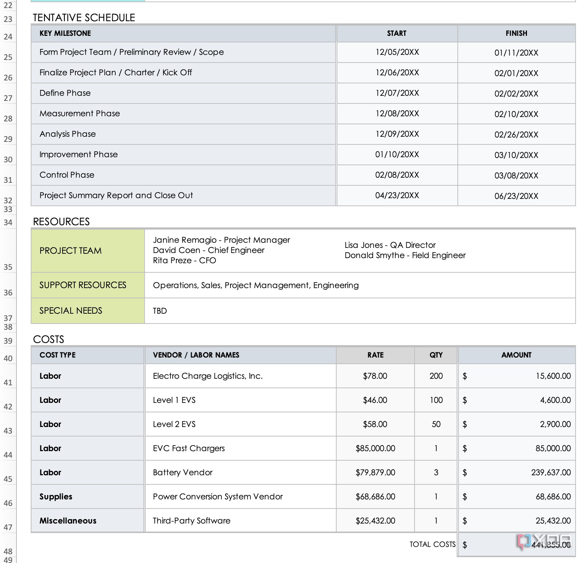This screenshot has height=563, width=584.
Task: Click finish date 02/26/20XX
Action: 517,135
